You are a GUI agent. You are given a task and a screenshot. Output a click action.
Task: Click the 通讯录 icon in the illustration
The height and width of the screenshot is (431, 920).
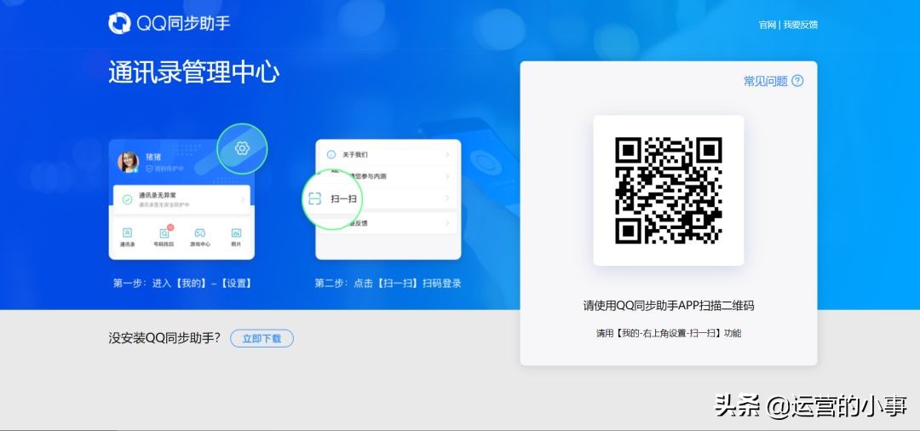pos(127,233)
